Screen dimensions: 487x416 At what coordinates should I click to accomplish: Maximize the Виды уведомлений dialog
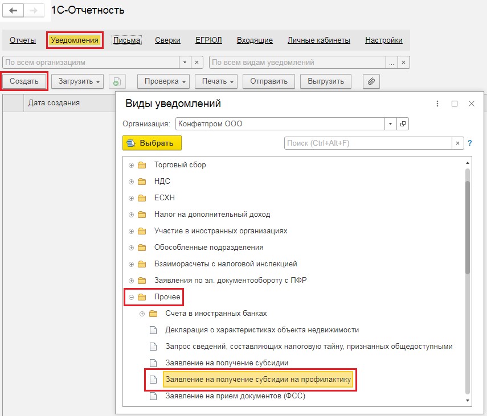pos(455,104)
